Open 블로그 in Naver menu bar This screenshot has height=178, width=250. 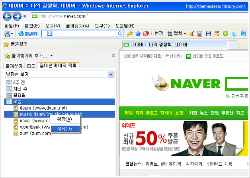(152, 113)
